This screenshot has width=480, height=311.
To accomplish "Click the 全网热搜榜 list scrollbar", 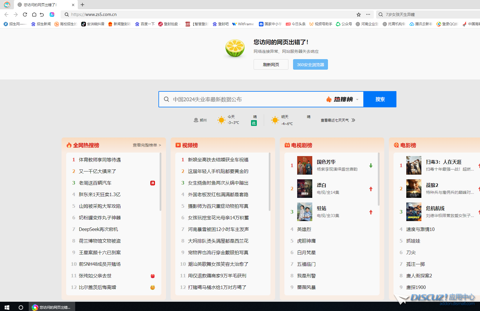I will coord(160,182).
